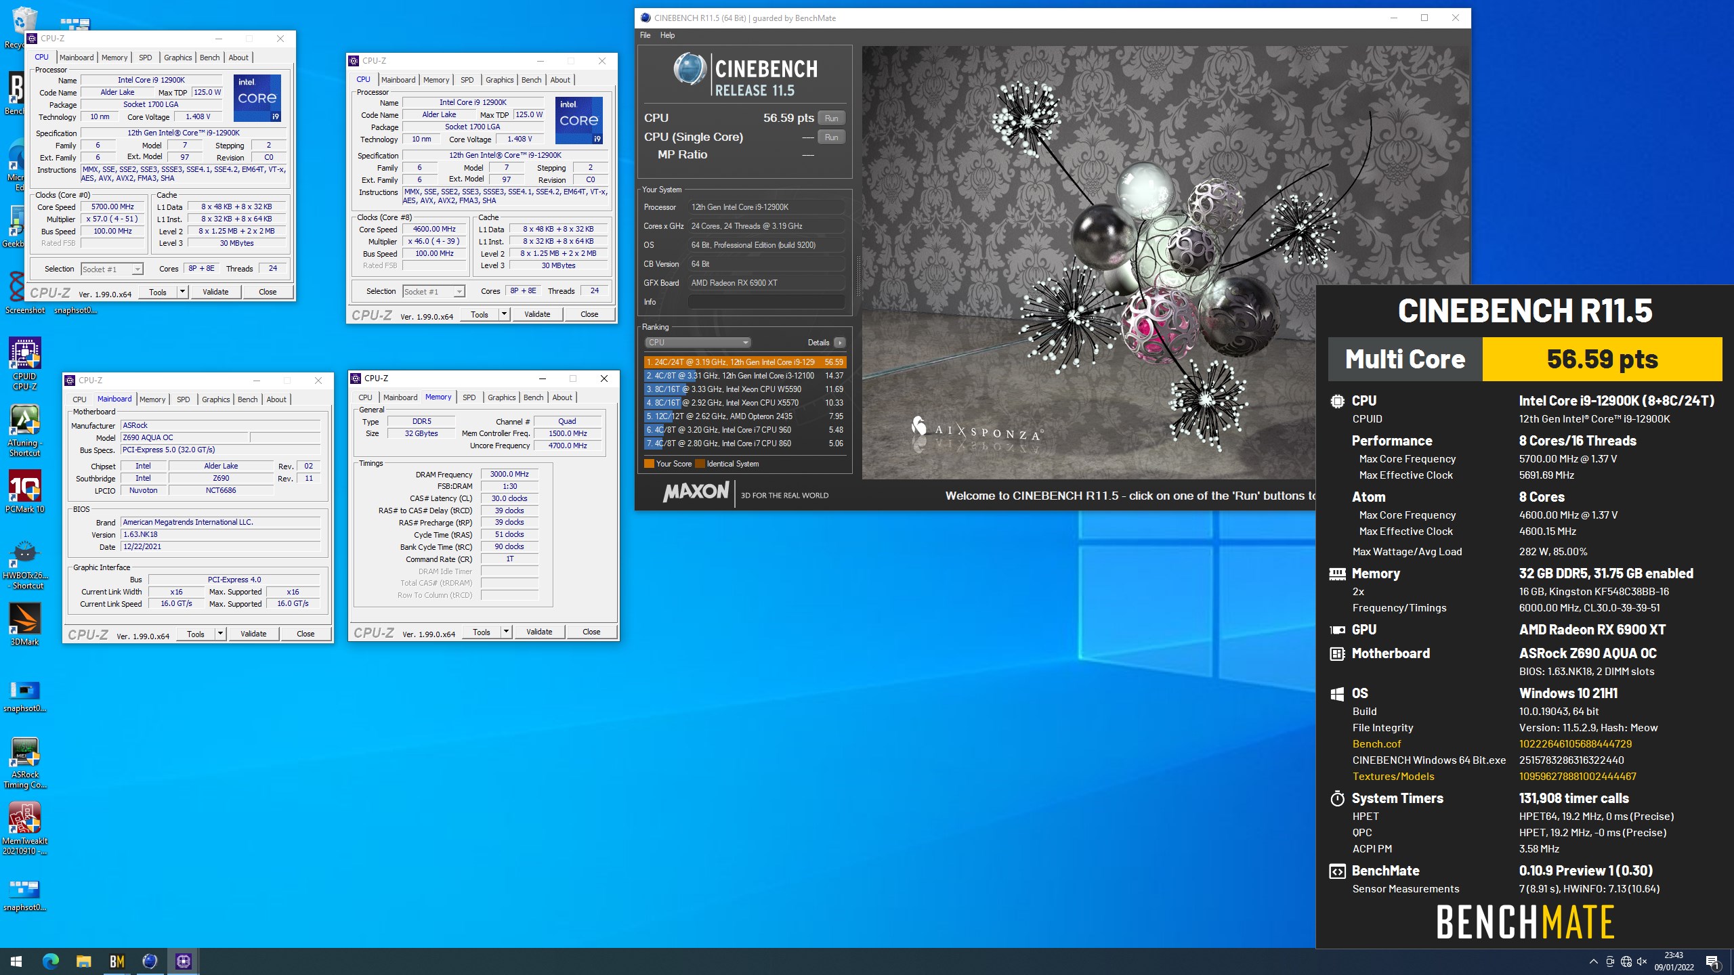Click the muted volume tray icon

pyautogui.click(x=1642, y=961)
